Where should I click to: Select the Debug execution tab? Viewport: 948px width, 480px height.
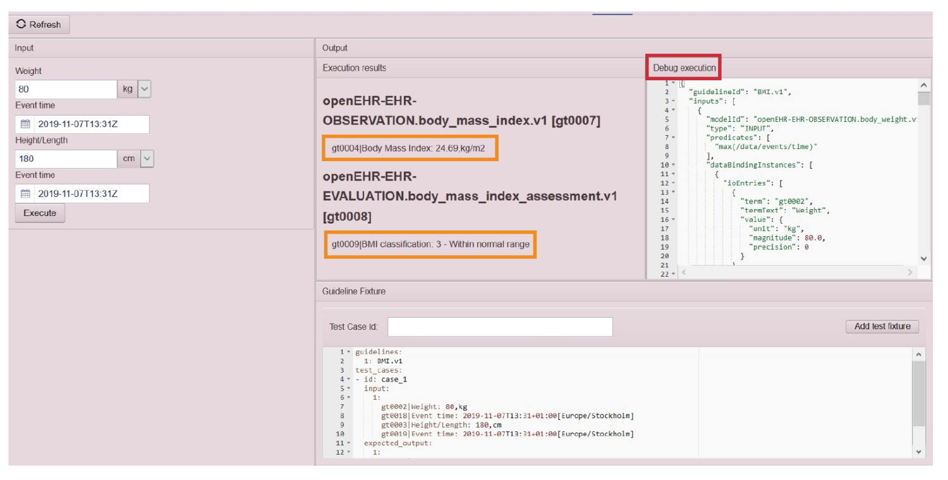(684, 68)
